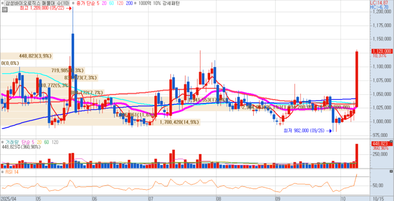Viewport: 394px width, 201px height.
Task: Click the 250,000 volume axis label
Action: coord(381,154)
